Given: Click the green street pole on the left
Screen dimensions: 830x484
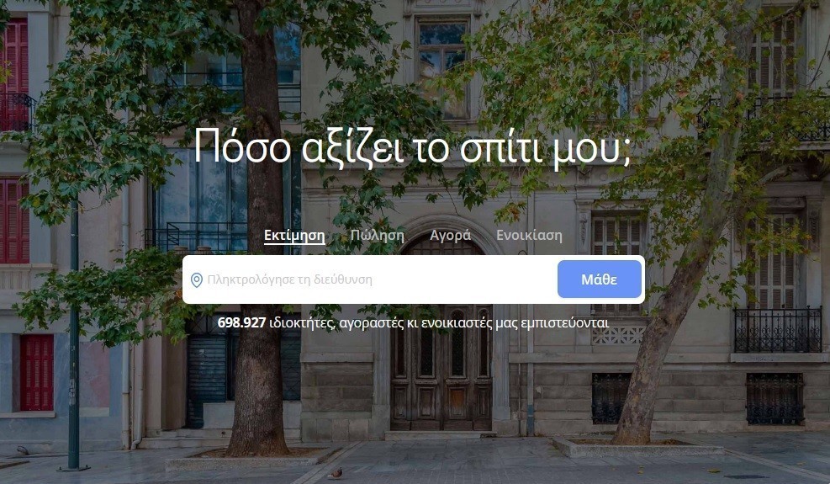Looking at the screenshot, I should (x=74, y=334).
